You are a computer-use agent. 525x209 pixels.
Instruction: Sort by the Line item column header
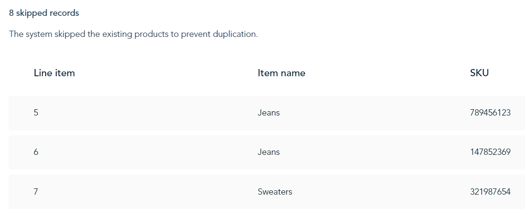click(x=54, y=73)
